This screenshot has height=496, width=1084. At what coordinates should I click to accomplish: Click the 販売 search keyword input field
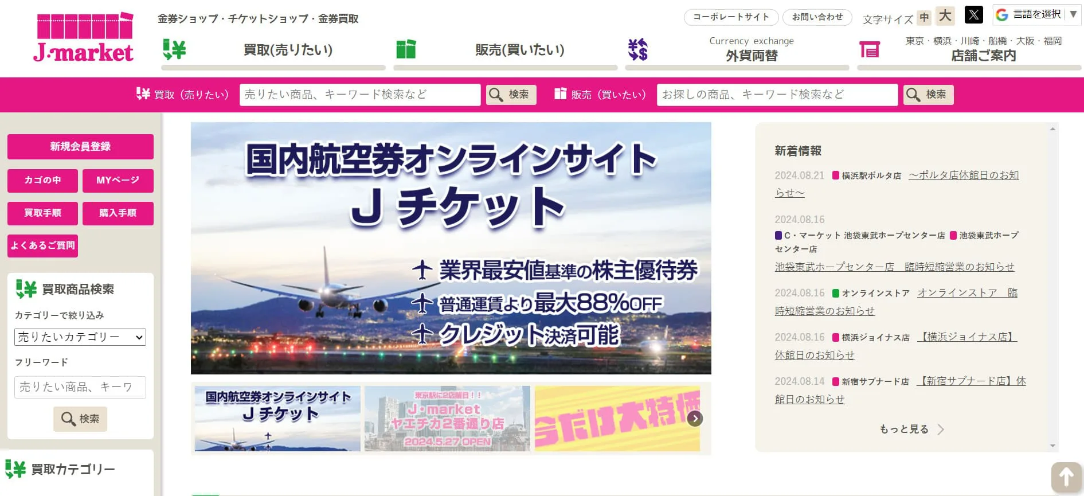point(777,95)
